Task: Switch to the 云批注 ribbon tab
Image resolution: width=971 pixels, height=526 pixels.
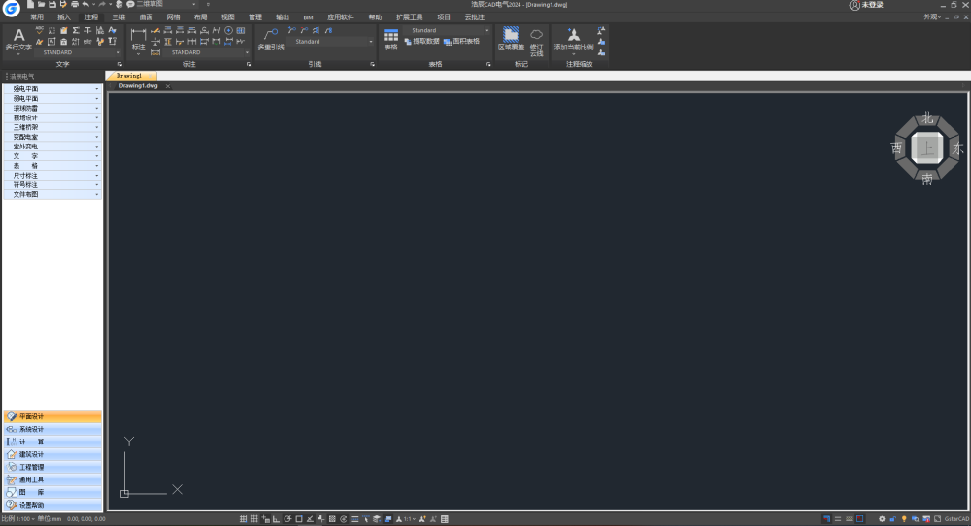Action: coord(475,17)
